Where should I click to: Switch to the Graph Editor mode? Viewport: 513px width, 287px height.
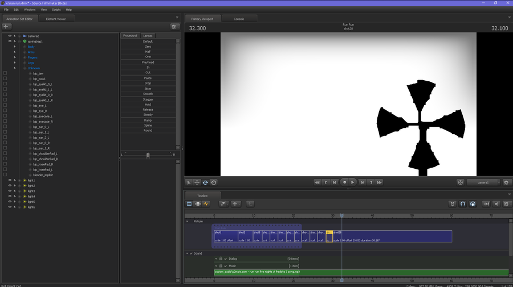(x=206, y=204)
